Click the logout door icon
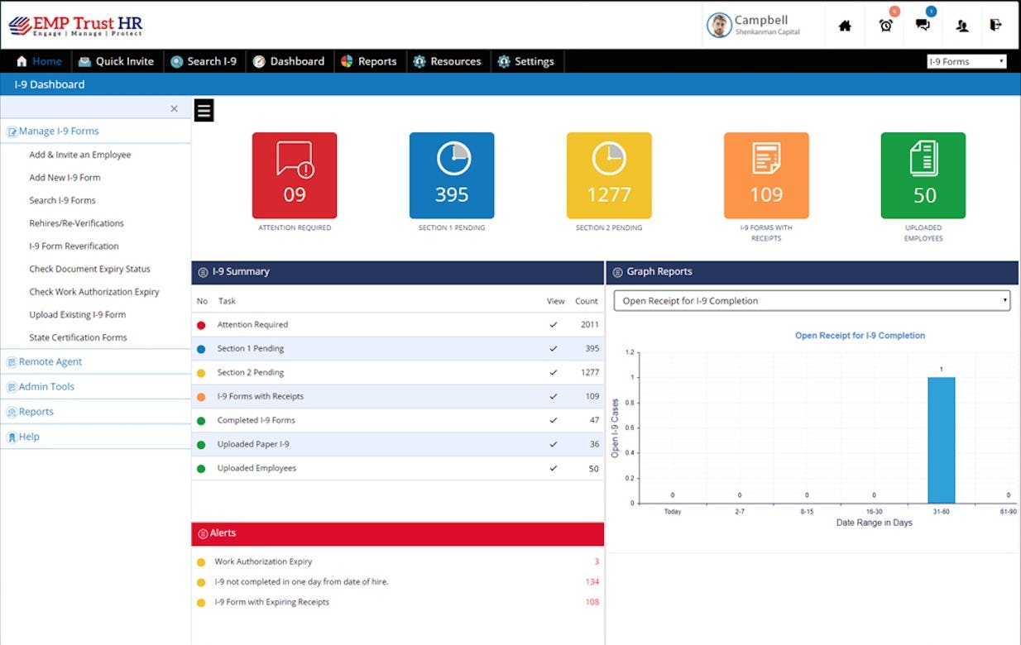 [995, 26]
